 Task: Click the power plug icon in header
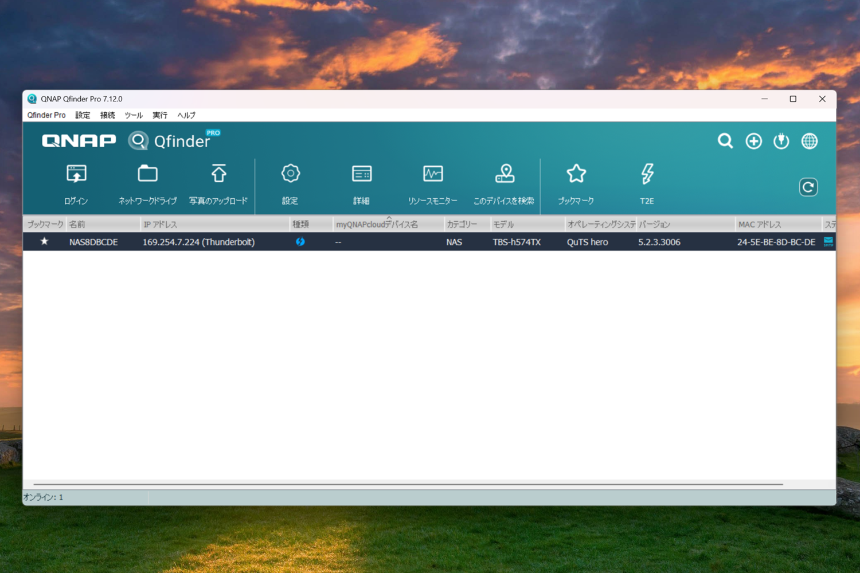pos(781,141)
